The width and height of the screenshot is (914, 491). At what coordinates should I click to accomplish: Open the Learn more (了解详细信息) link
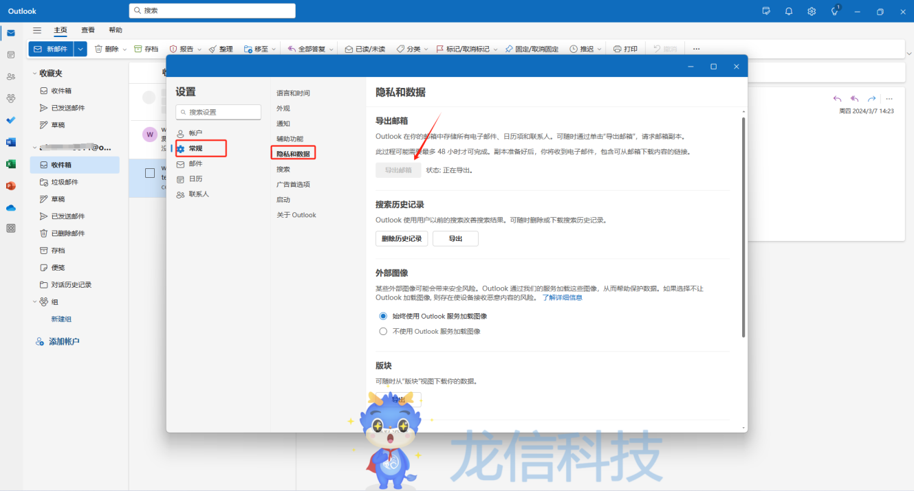tap(563, 298)
